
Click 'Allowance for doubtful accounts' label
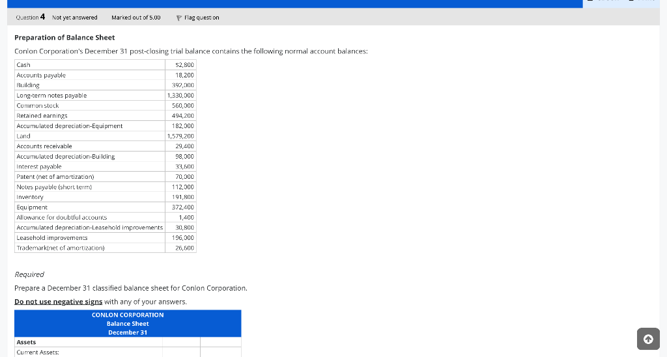62,218
